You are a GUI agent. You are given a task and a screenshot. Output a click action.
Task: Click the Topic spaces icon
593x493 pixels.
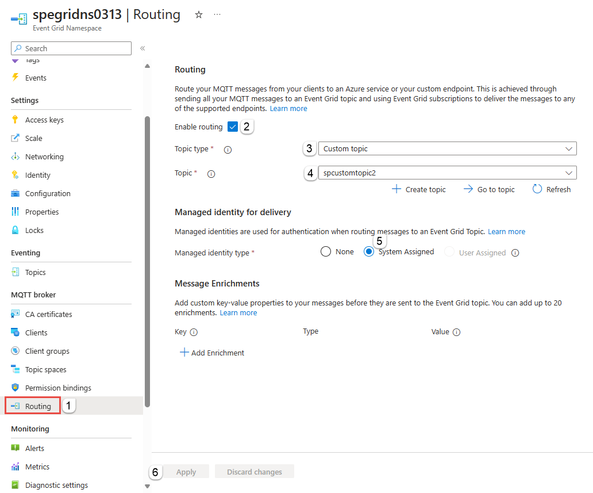click(15, 369)
